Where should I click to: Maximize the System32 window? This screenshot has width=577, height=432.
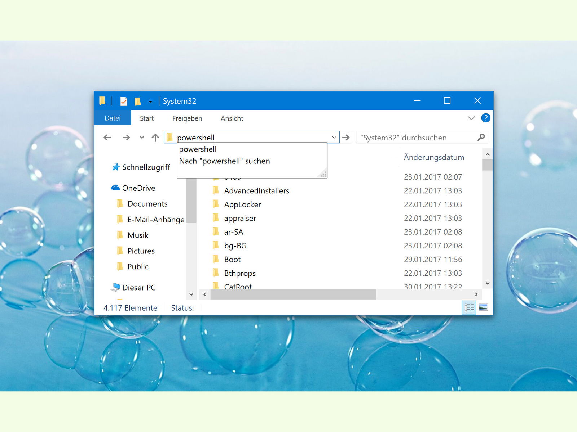(x=447, y=101)
